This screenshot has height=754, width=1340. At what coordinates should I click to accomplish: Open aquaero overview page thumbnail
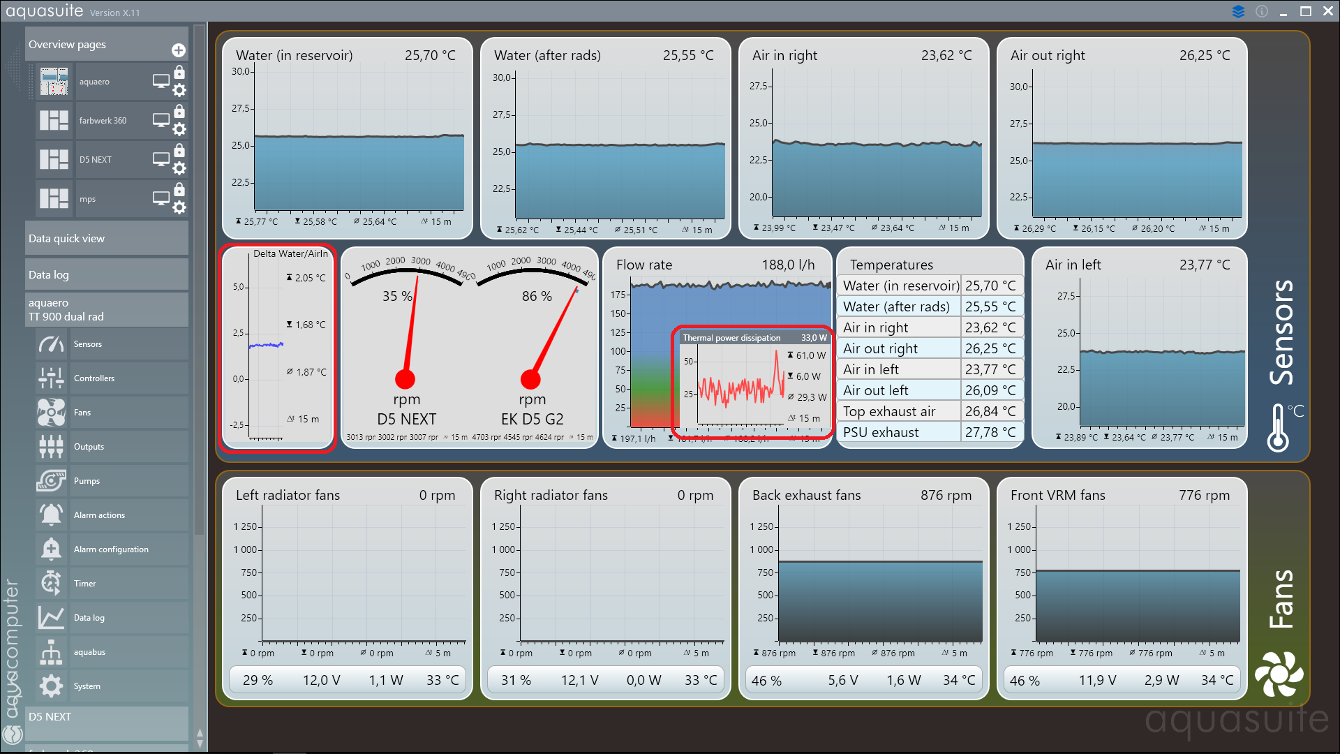coord(54,82)
